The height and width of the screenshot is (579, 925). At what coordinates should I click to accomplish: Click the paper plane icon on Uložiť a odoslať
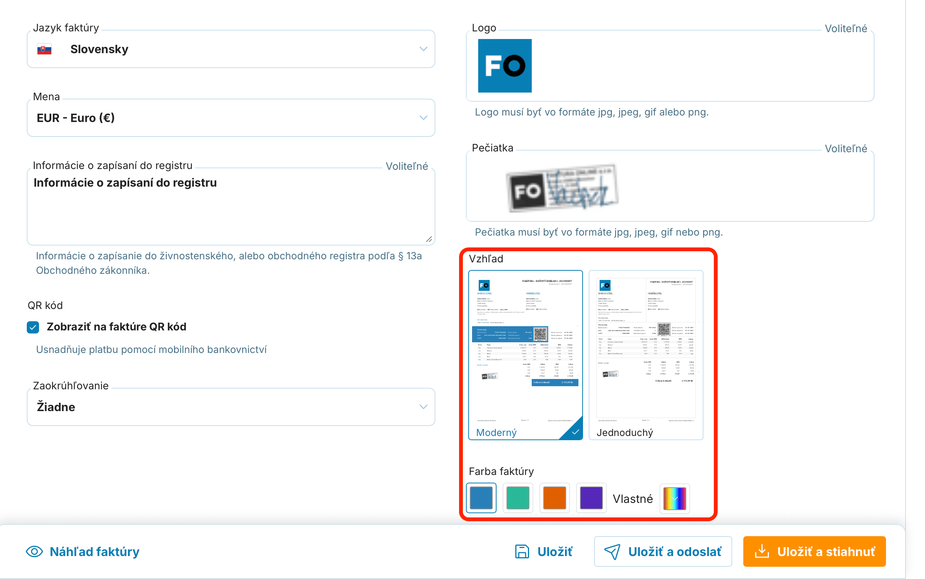tap(612, 551)
